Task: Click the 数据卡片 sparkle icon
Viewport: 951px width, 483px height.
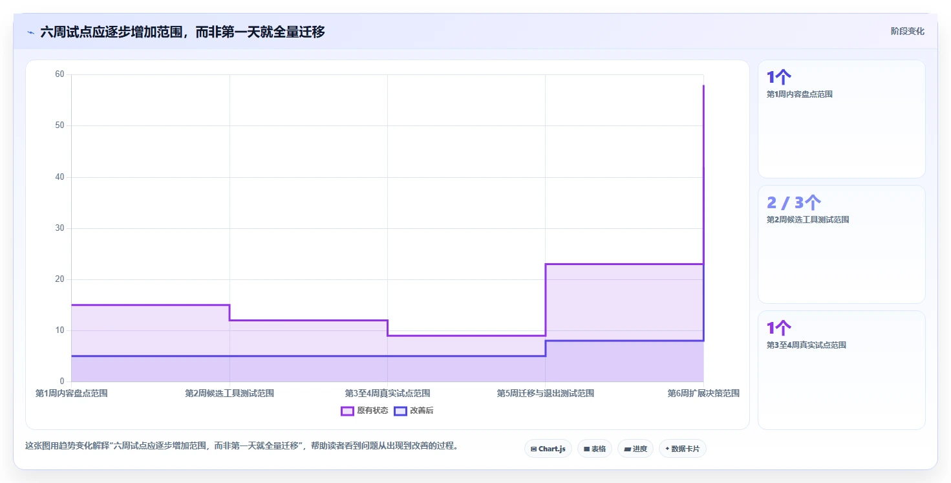Action: pyautogui.click(x=667, y=449)
